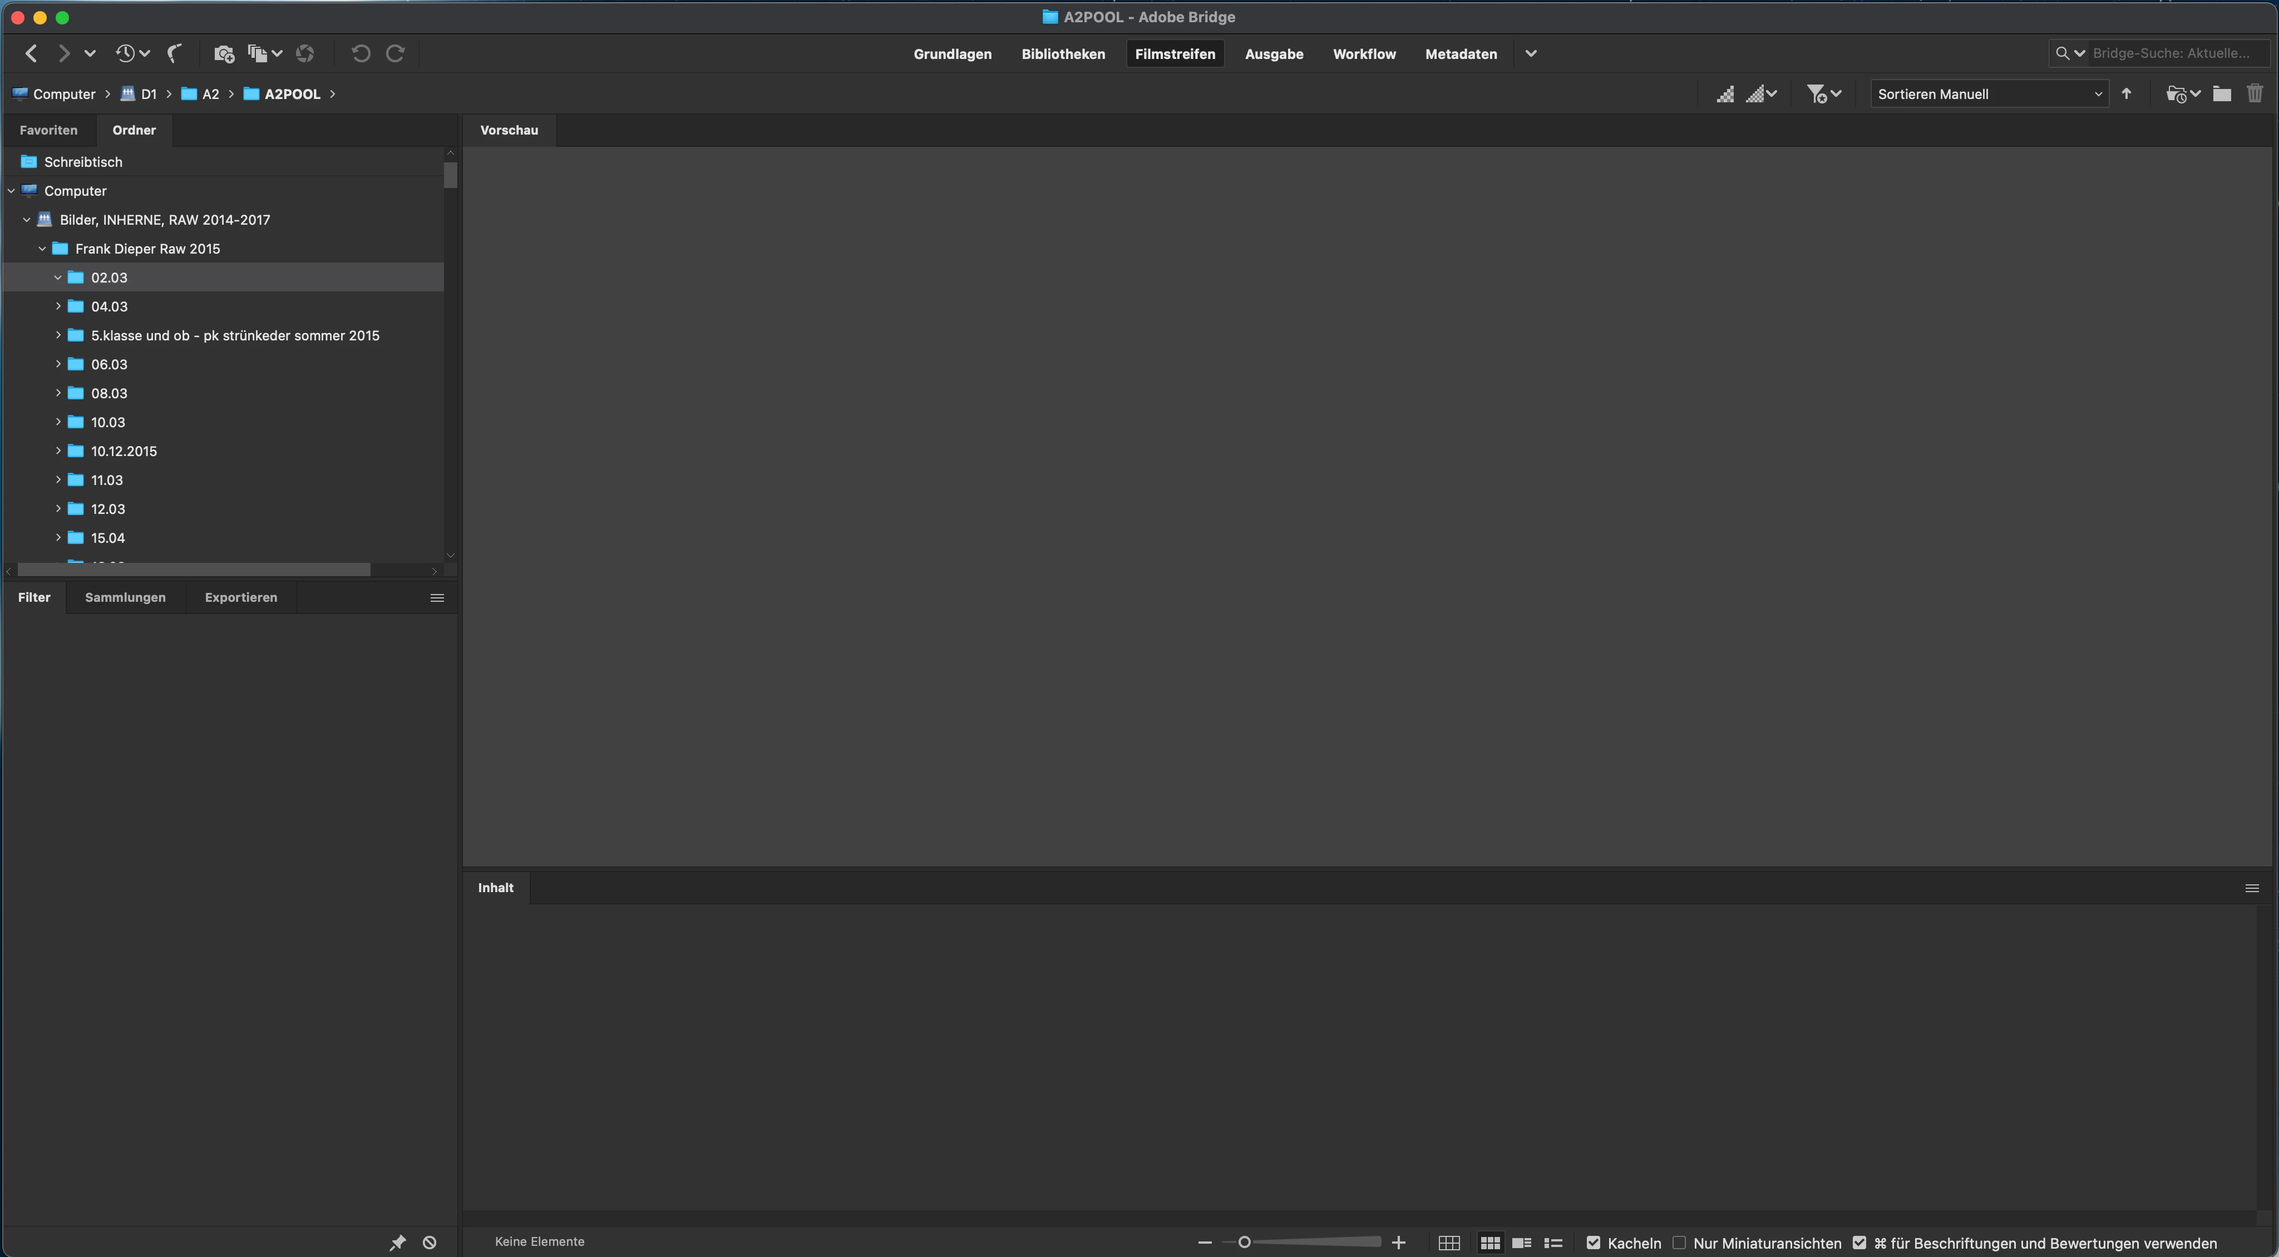Open the Sammlungen tab
Image resolution: width=2279 pixels, height=1257 pixels.
(x=125, y=597)
